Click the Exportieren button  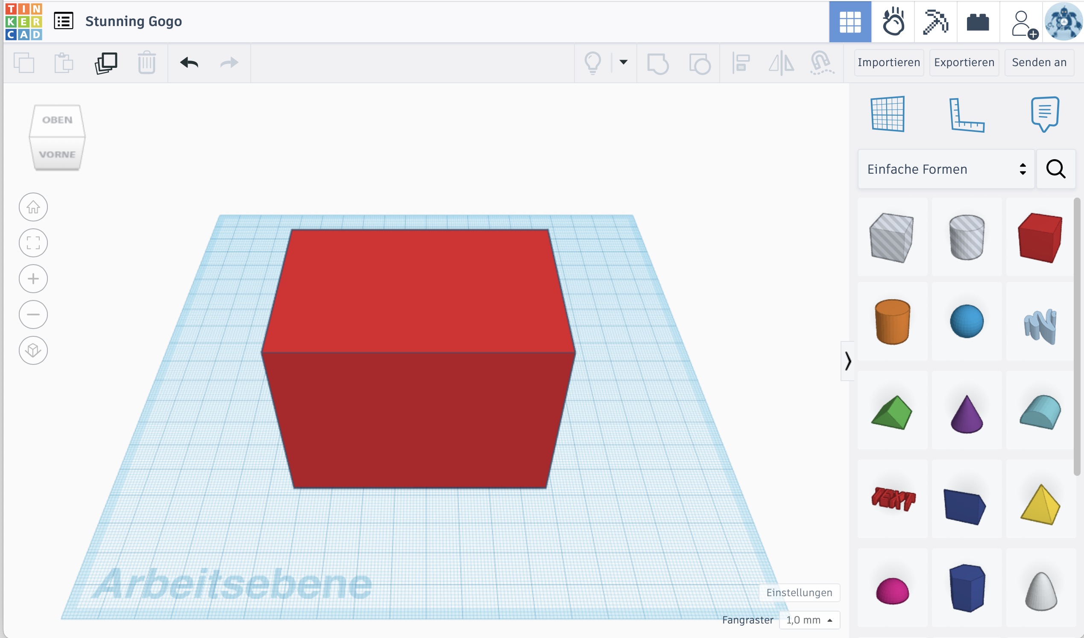[x=964, y=62]
